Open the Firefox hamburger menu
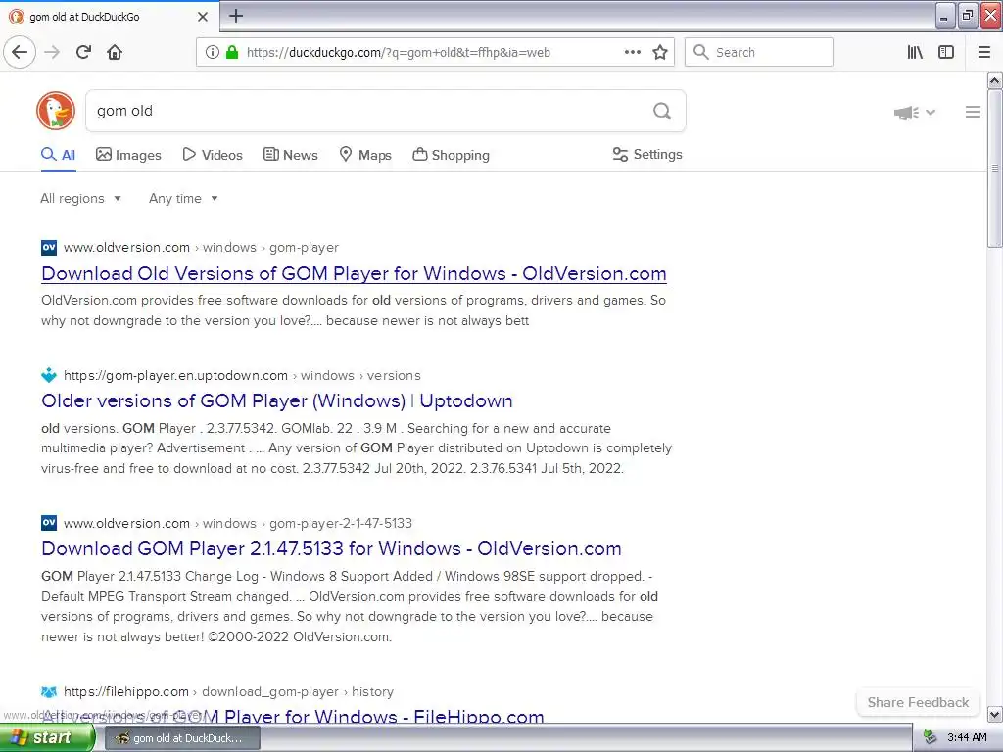The image size is (1003, 752). (x=983, y=52)
